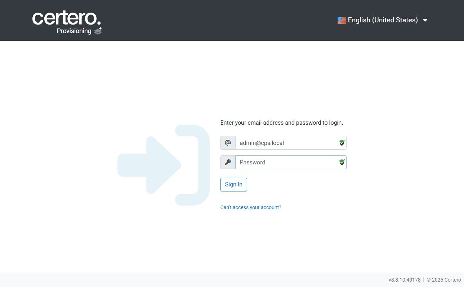The width and height of the screenshot is (464, 287).
Task: Open the Can't access your account link
Action: [x=251, y=207]
